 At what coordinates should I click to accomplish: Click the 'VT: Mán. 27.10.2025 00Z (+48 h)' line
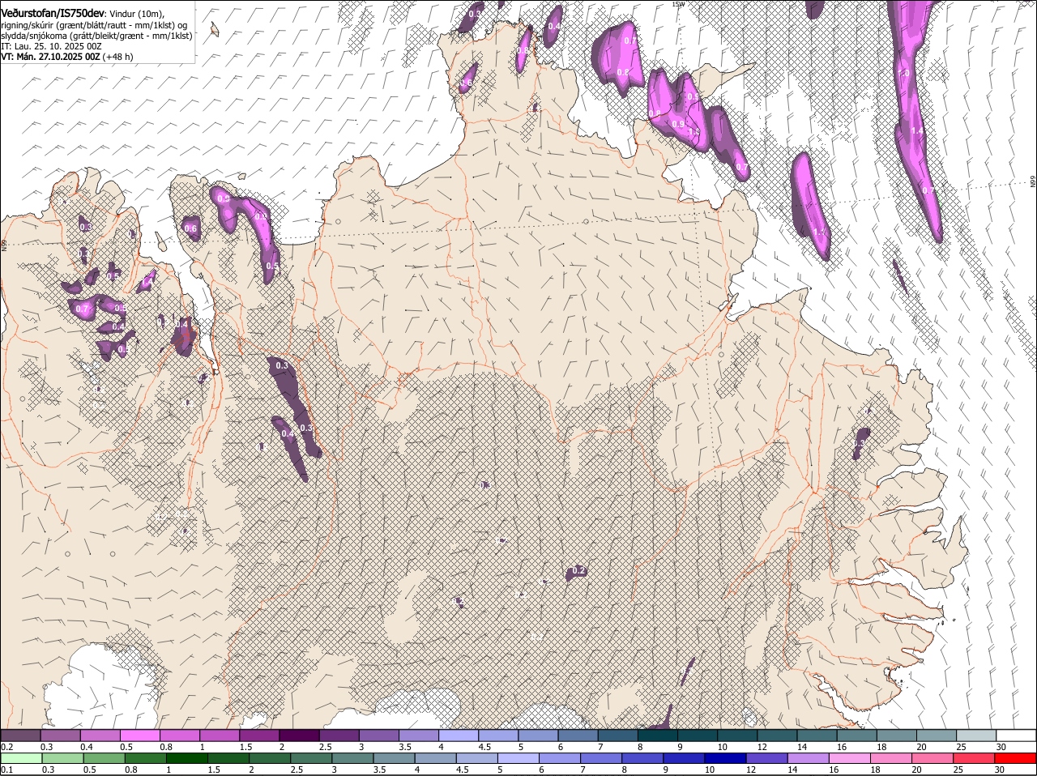[67, 57]
